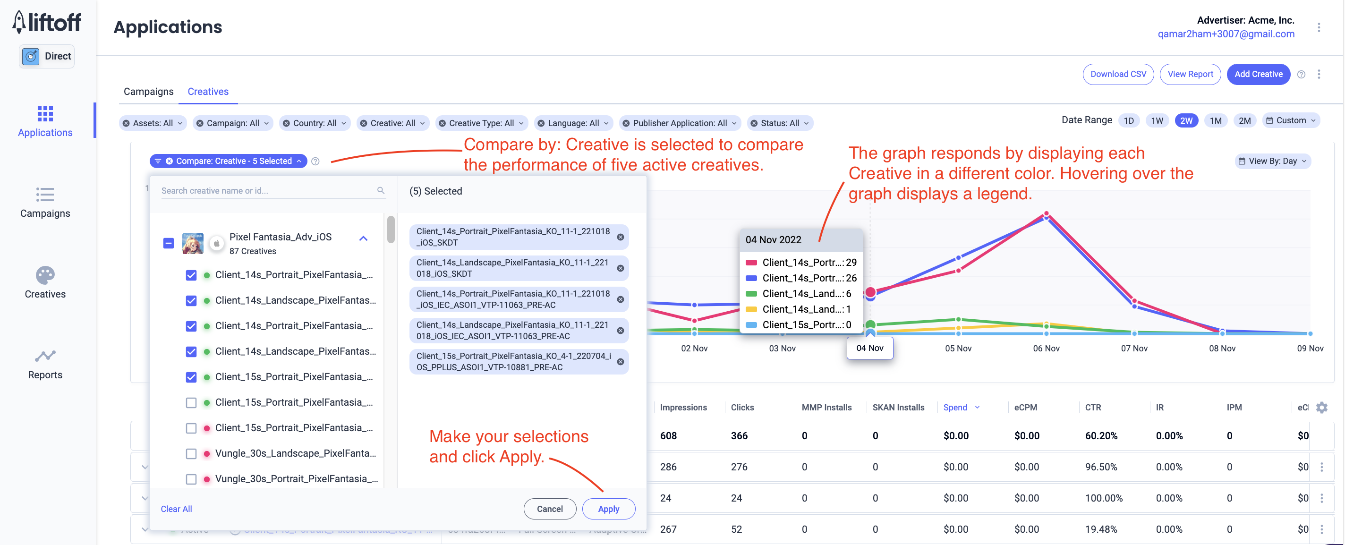Screen dimensions: 1345x545
Task: Switch to the Campaigns tab
Action: 148,91
